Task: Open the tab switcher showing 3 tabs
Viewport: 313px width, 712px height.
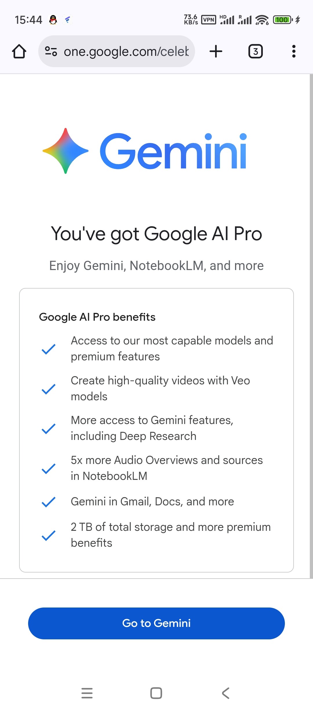Action: [256, 52]
